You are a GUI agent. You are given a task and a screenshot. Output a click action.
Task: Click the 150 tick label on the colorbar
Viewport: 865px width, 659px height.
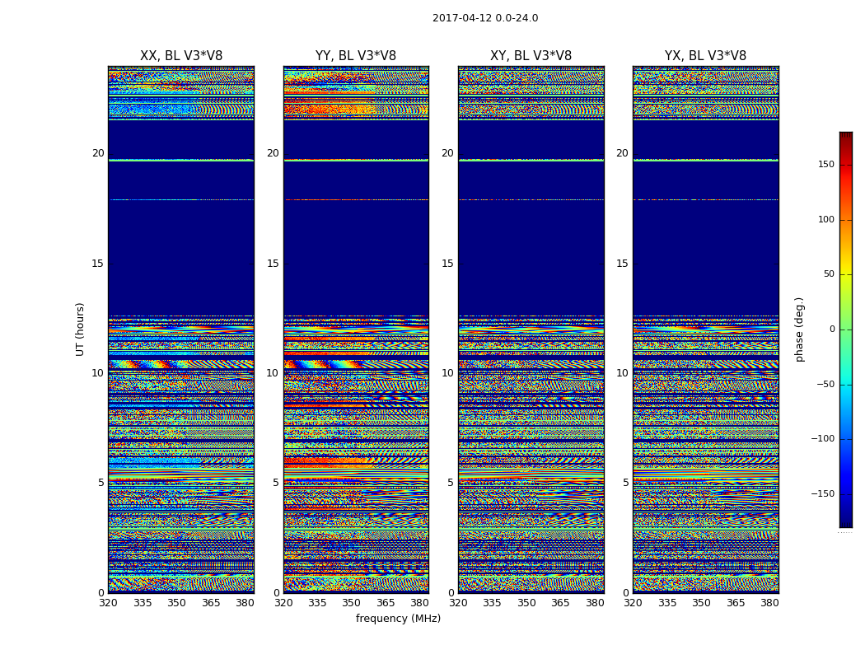[x=825, y=165]
